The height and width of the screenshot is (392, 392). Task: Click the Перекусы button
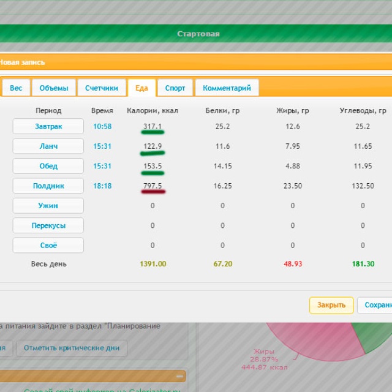[x=48, y=225]
